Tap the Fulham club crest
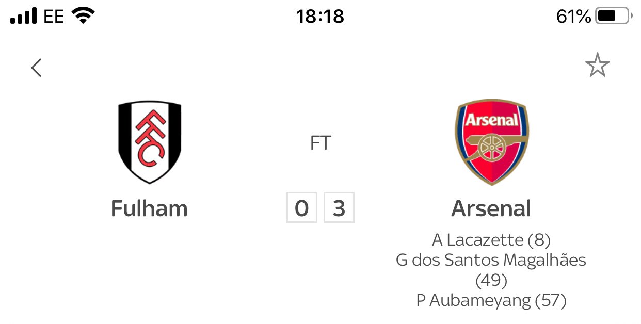This screenshot has height=324, width=641. pos(150,142)
